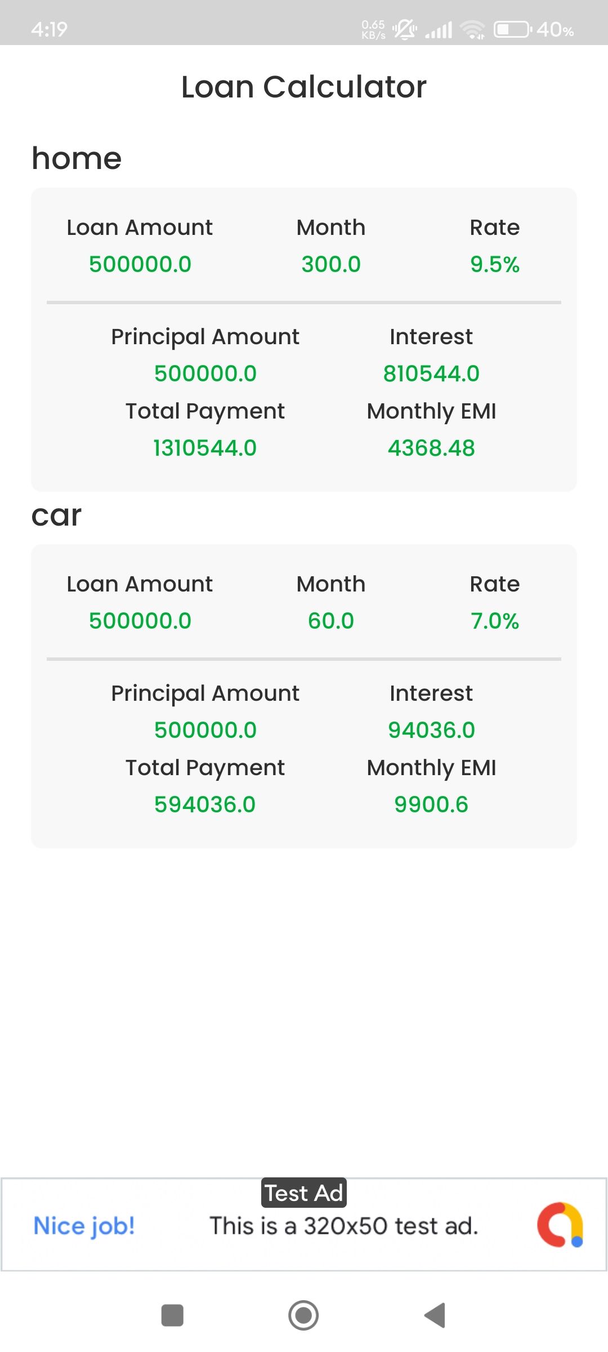The image size is (608, 1352).
Task: Tap the muted bell status icon
Action: coord(405,29)
